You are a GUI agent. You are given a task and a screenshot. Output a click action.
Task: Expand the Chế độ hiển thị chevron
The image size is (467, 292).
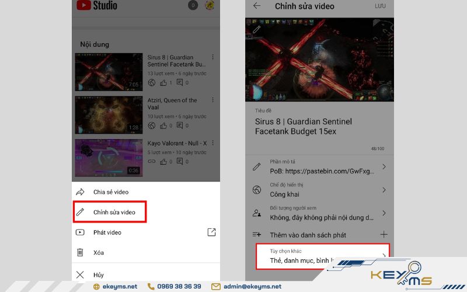tap(384, 190)
